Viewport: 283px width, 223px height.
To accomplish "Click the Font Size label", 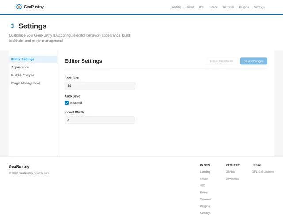I will pyautogui.click(x=72, y=78).
